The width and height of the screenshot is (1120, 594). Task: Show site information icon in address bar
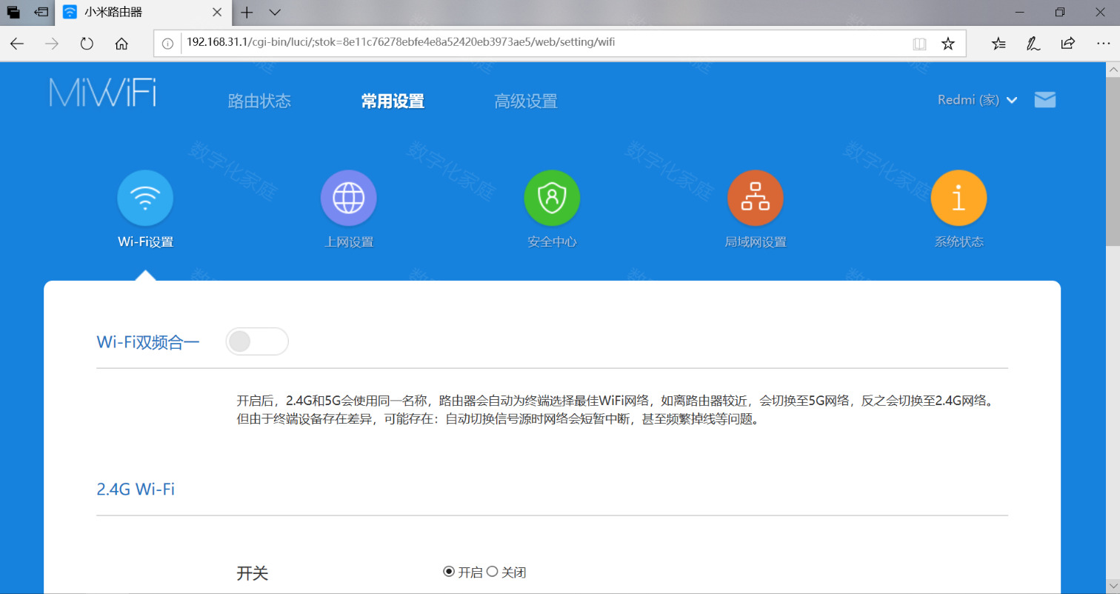pyautogui.click(x=167, y=43)
